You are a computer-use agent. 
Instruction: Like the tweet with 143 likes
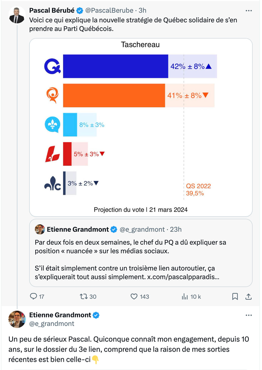(134, 296)
